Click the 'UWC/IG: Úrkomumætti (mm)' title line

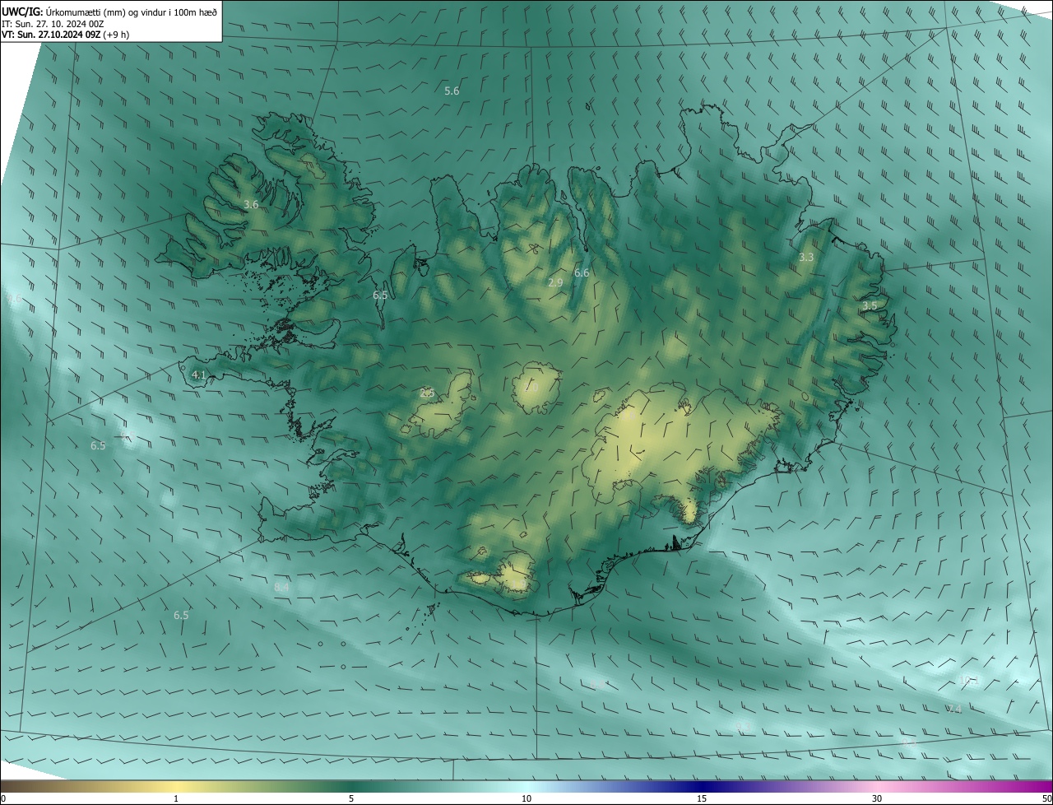click(109, 12)
